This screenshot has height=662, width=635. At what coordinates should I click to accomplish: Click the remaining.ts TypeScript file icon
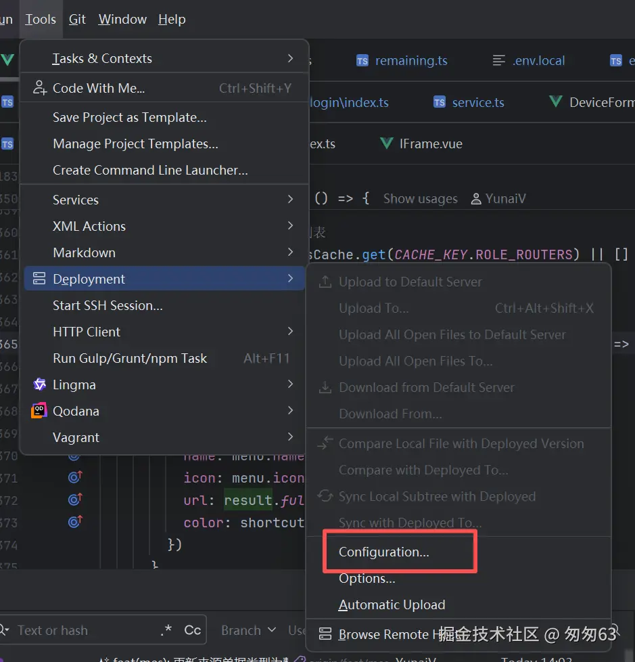click(362, 61)
